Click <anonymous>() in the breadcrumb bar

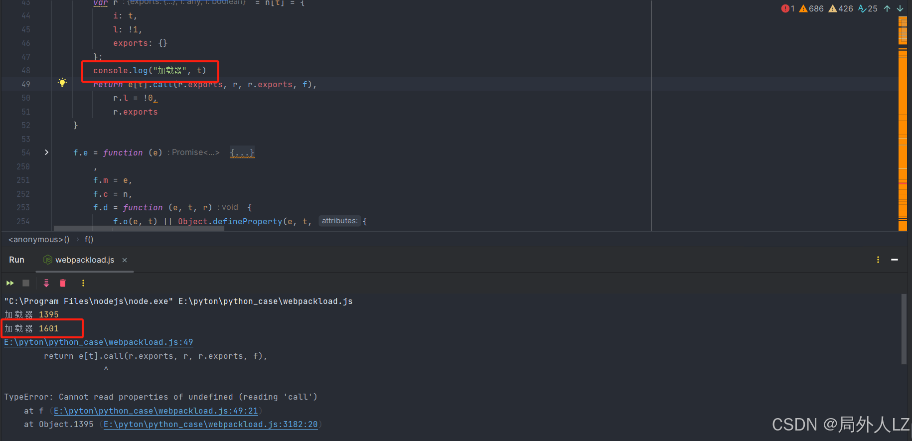tap(39, 240)
